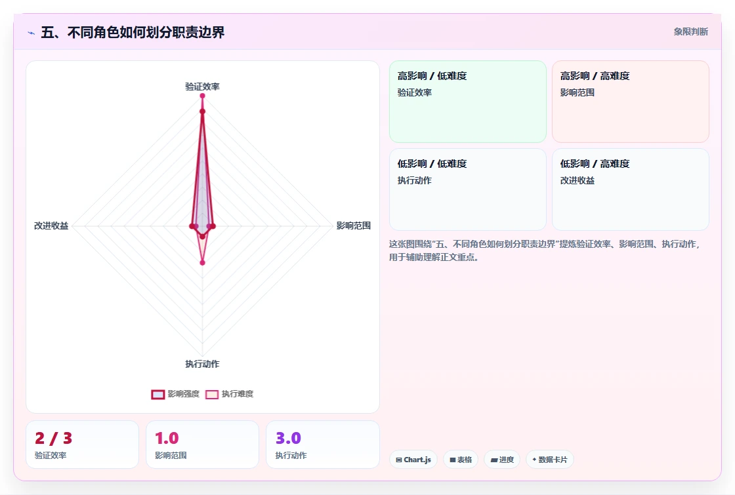Click the 影响强度 legend color box
This screenshot has height=495, width=735.
(158, 394)
